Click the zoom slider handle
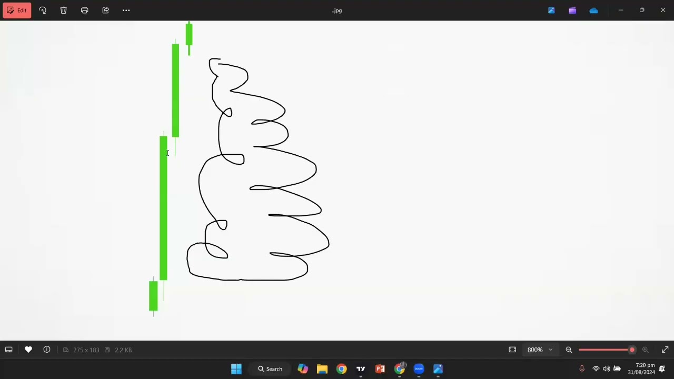This screenshot has width=674, height=379. [x=632, y=350]
